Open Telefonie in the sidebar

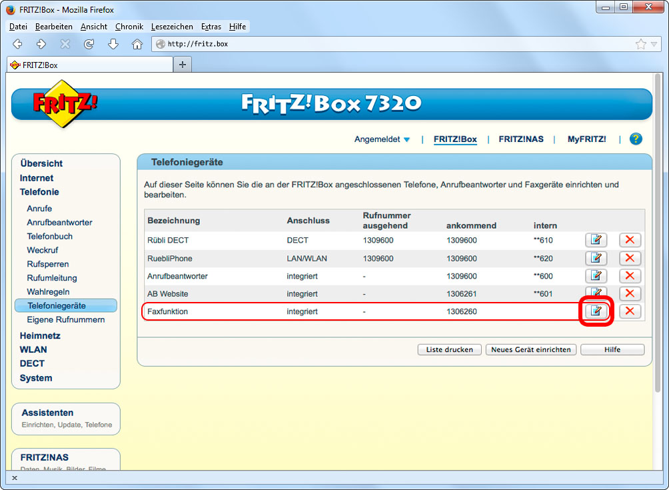point(39,192)
